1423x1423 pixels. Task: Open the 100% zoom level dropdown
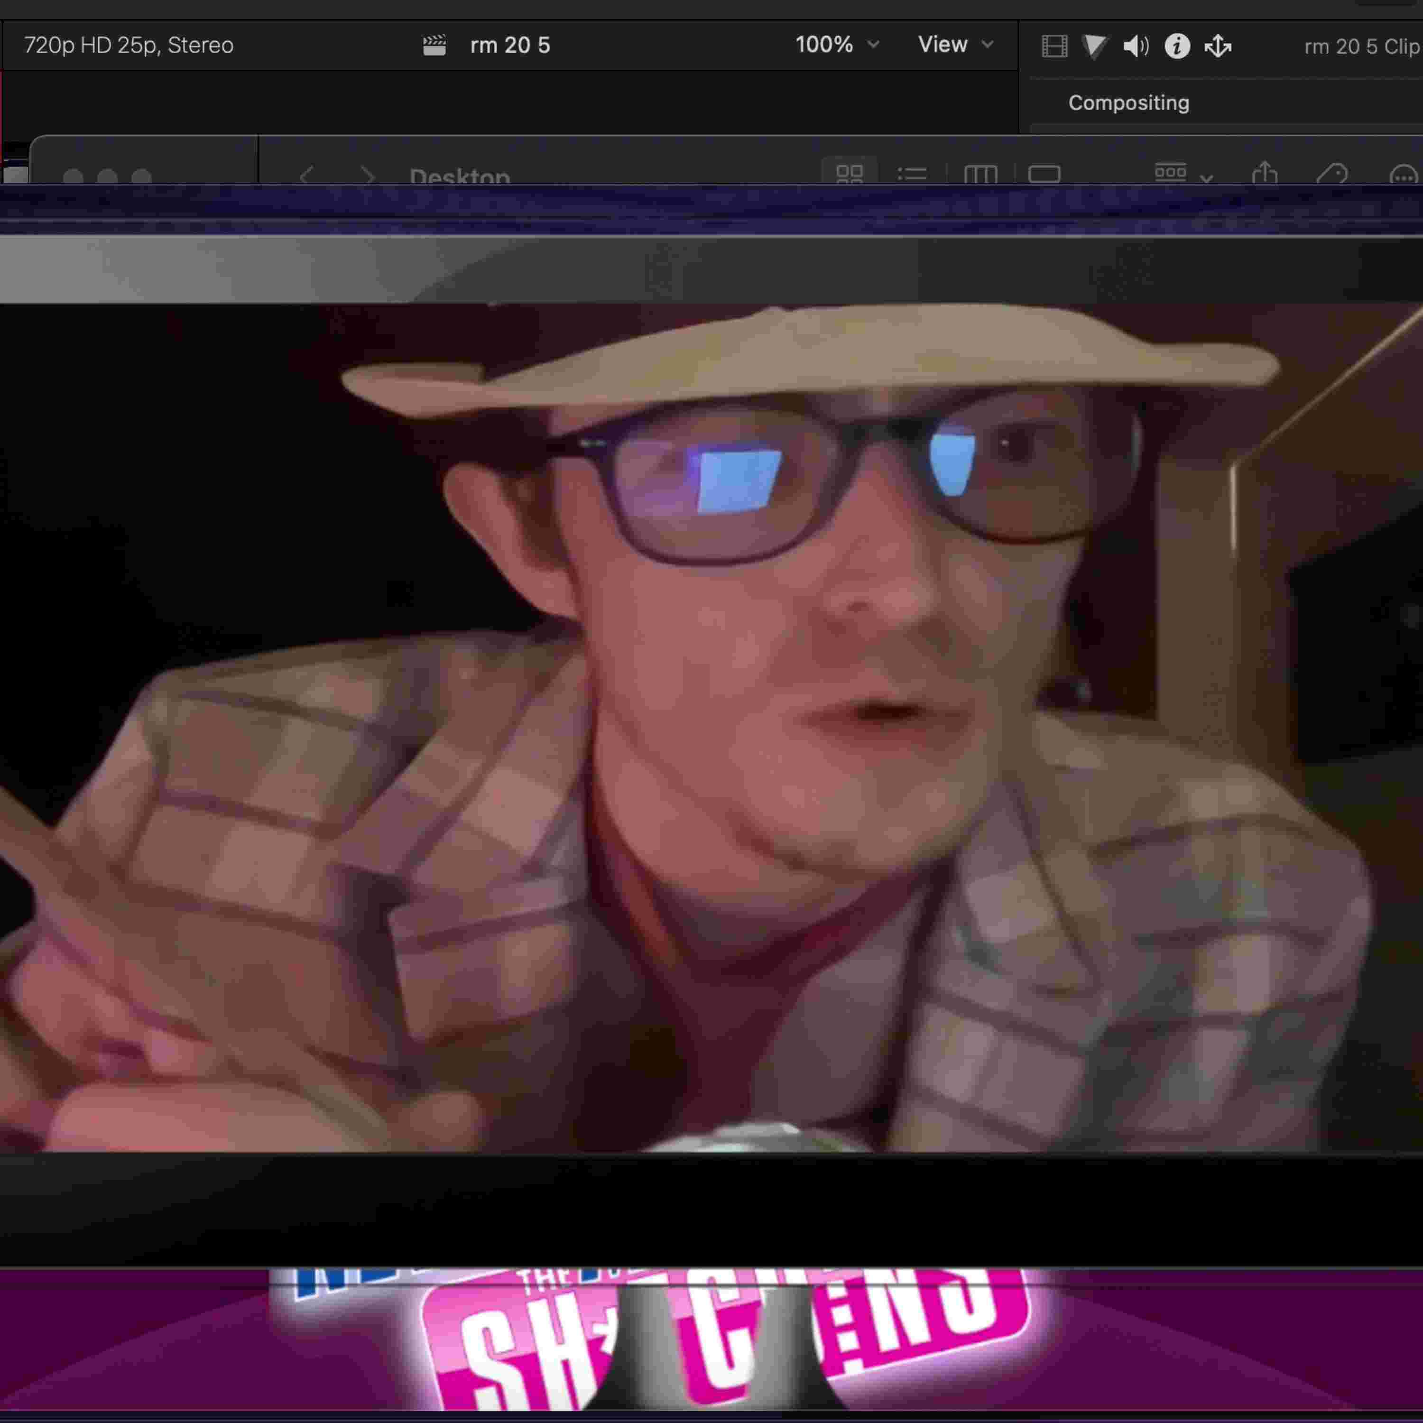836,44
